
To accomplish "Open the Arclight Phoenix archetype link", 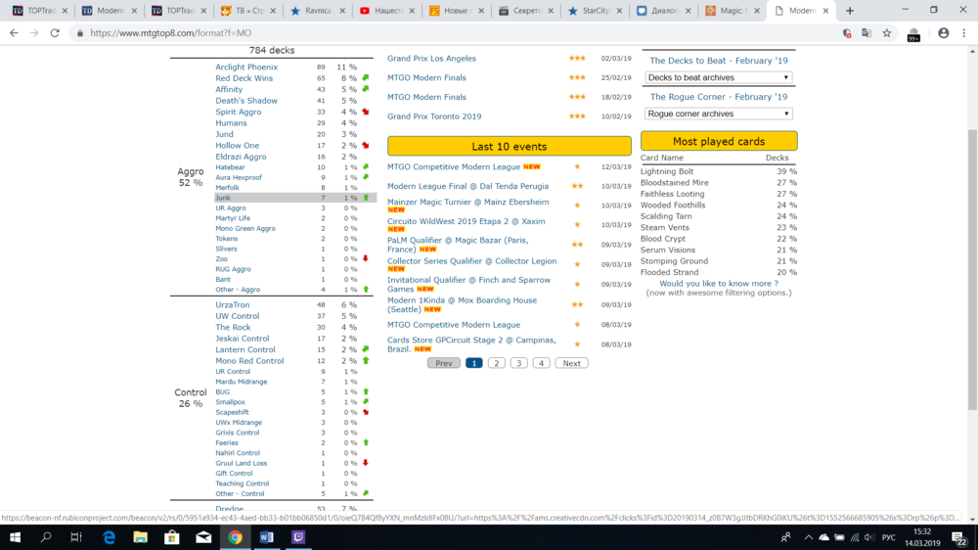I will tap(246, 68).
